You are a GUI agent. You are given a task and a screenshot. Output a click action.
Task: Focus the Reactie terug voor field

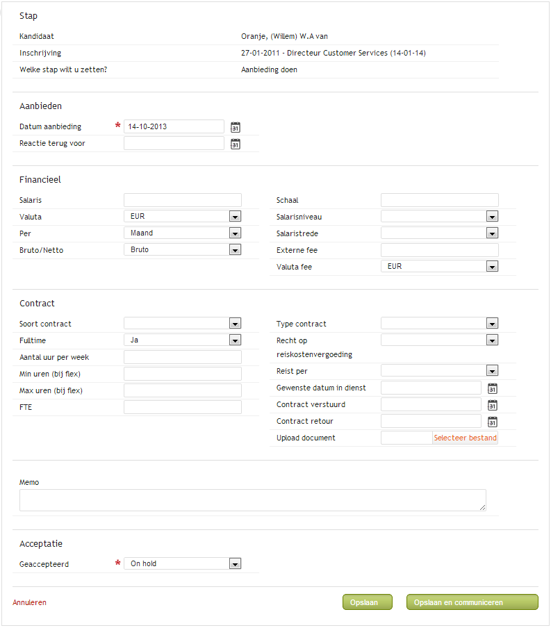pyautogui.click(x=174, y=143)
